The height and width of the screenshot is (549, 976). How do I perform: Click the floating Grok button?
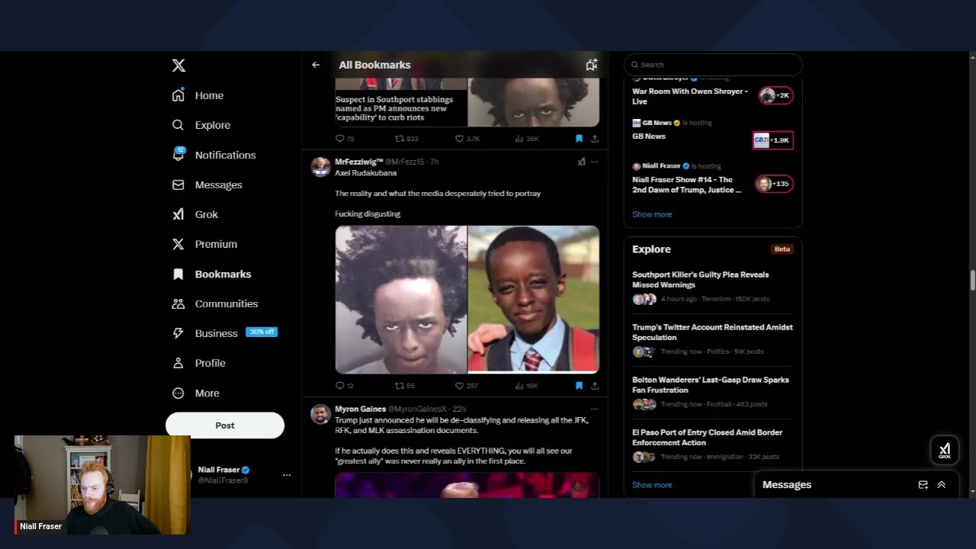pos(945,451)
